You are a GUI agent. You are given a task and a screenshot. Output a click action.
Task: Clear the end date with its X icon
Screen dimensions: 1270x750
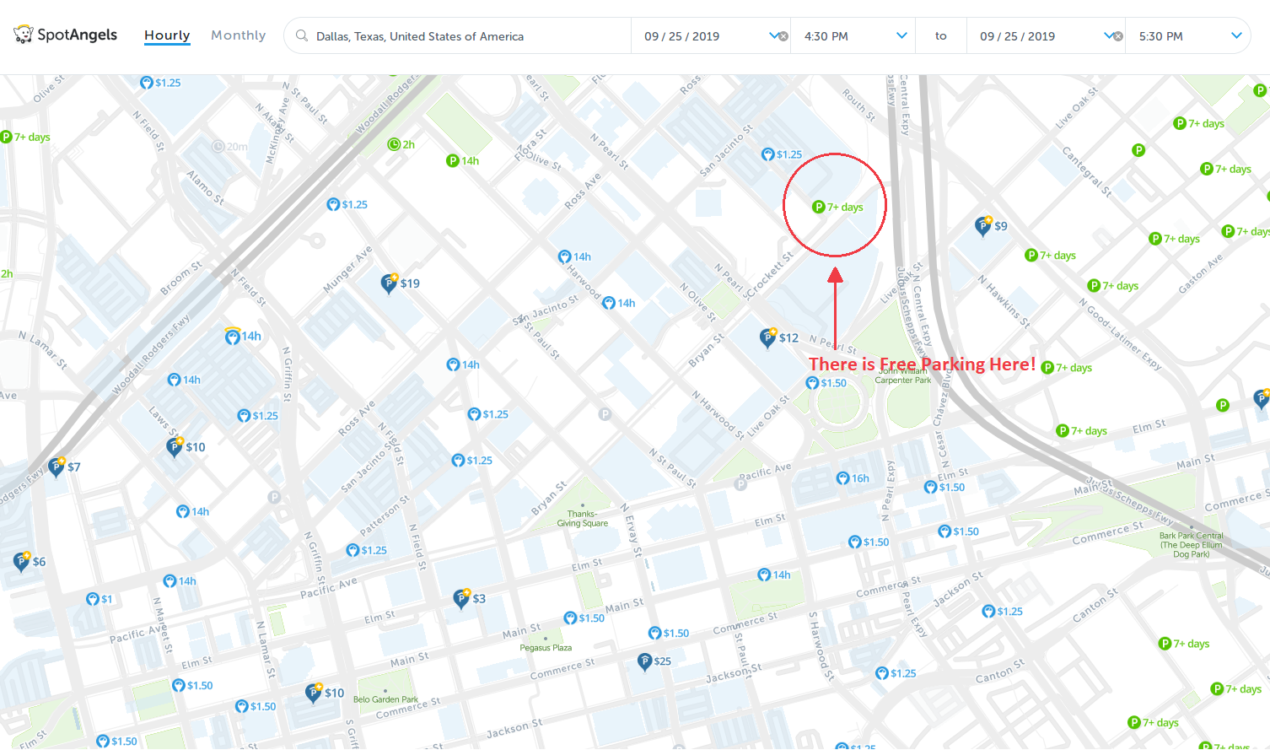[x=1118, y=36]
